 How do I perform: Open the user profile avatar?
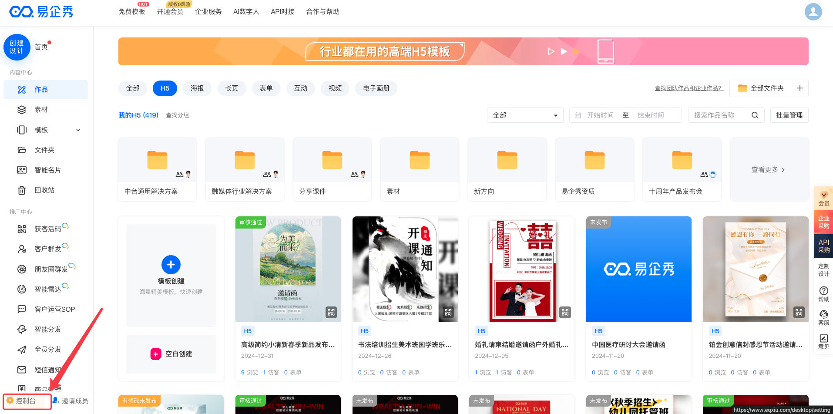[x=813, y=12]
